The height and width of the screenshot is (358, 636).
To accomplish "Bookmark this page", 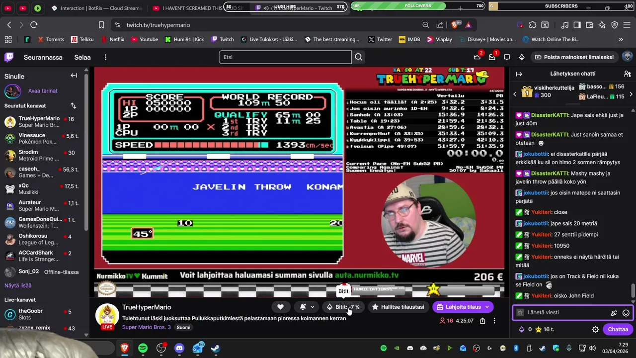I will coord(101,25).
